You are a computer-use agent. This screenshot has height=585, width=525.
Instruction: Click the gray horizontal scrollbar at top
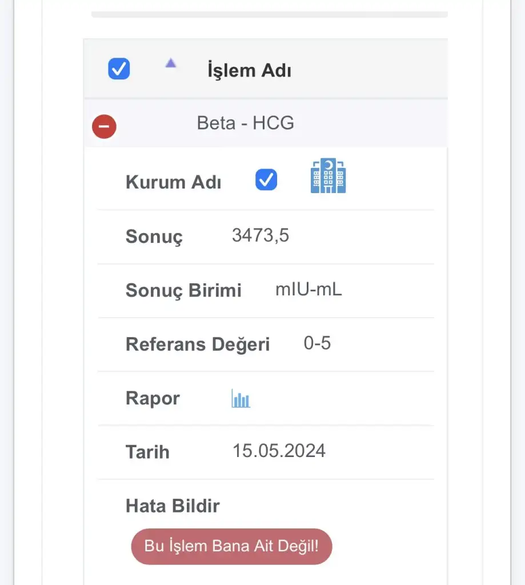pyautogui.click(x=270, y=14)
